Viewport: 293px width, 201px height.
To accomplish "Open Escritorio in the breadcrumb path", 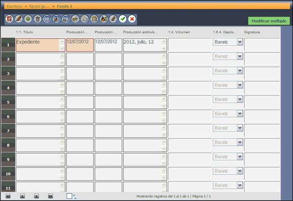I will tap(14, 7).
